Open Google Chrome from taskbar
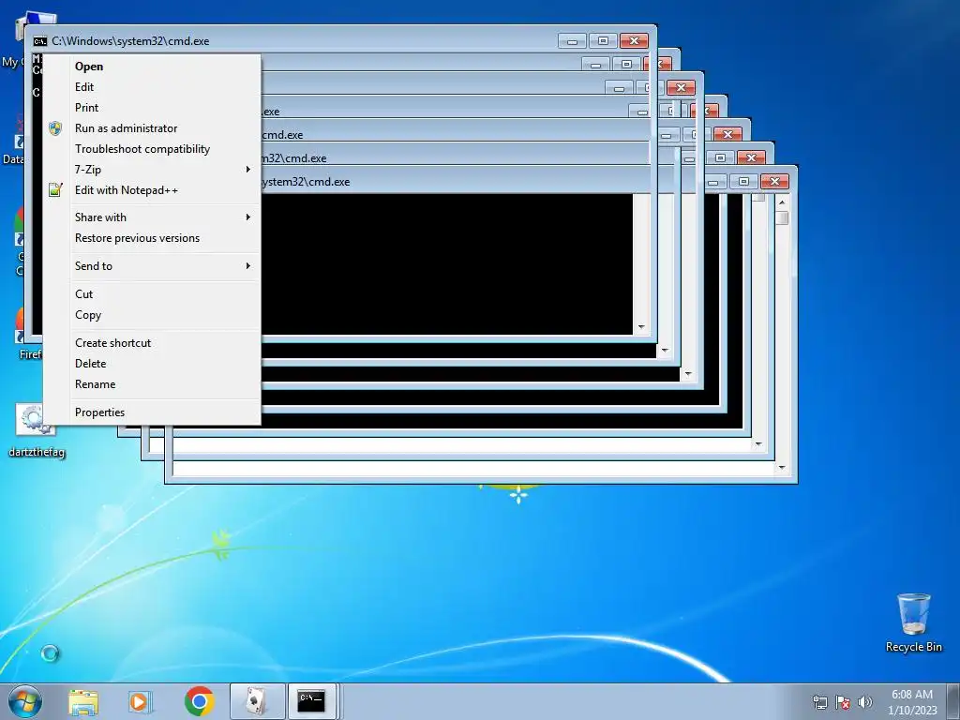Viewport: 960px width, 720px height. [199, 701]
